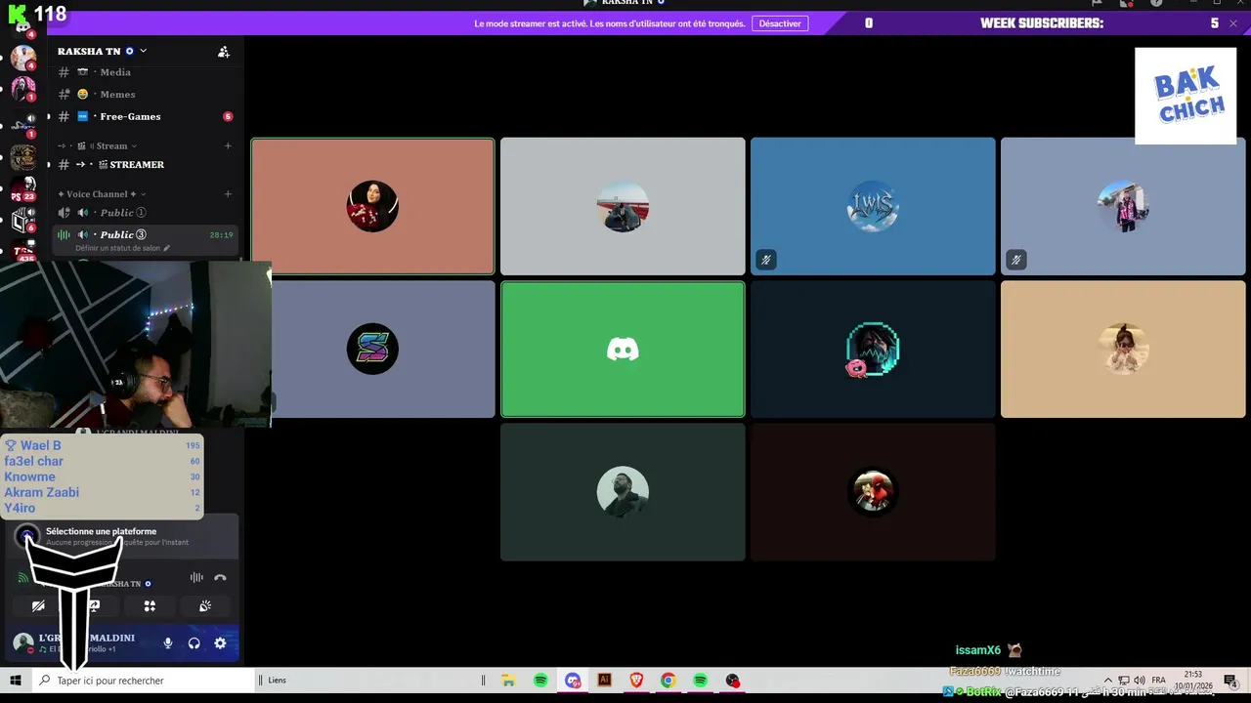Open server with badge 6 in the server list
The image size is (1251, 703).
point(23,221)
